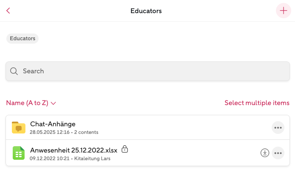Click the Chat-Anhänge folder icon
This screenshot has height=175, width=295.
(x=19, y=128)
